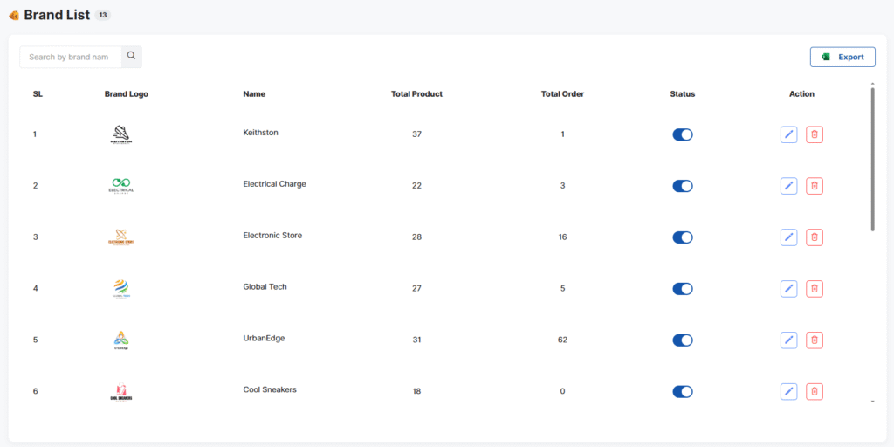
Task: Click the brand count badge 13
Action: pyautogui.click(x=103, y=16)
